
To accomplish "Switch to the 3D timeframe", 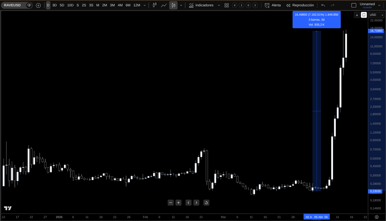I will pos(54,5).
